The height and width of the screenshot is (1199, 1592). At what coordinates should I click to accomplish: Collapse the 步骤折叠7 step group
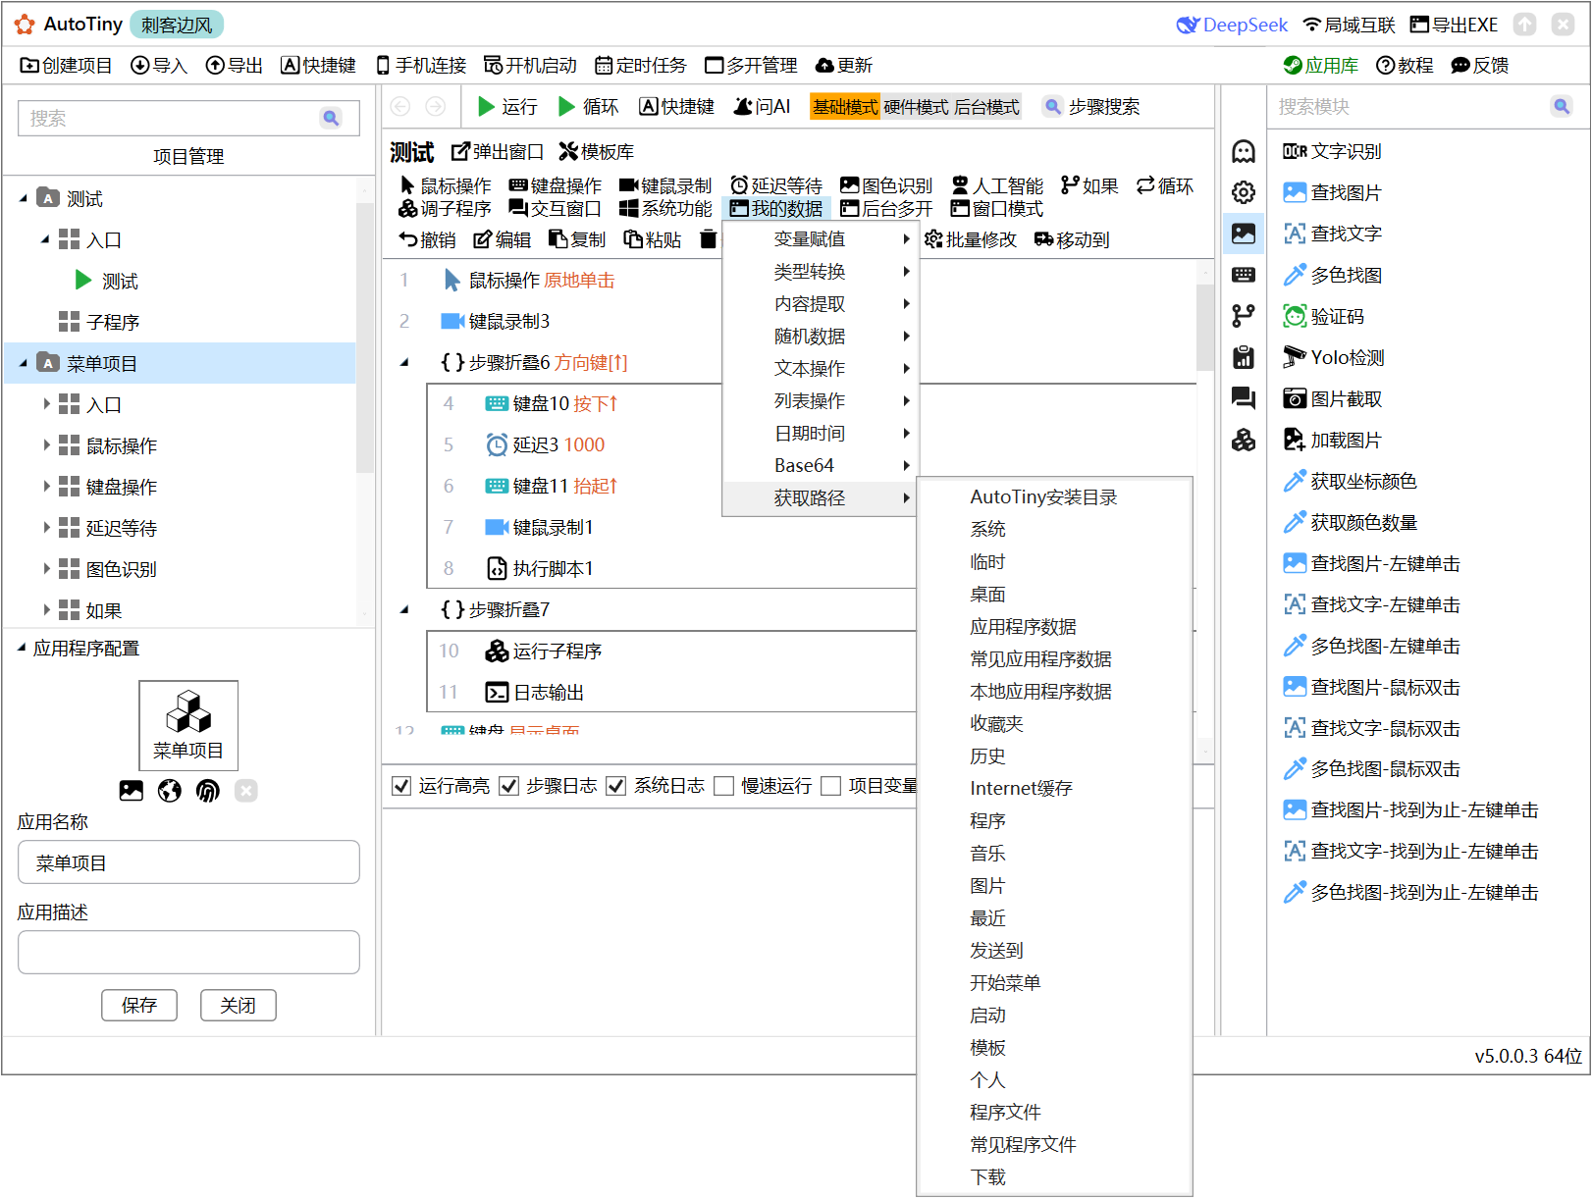coord(404,610)
